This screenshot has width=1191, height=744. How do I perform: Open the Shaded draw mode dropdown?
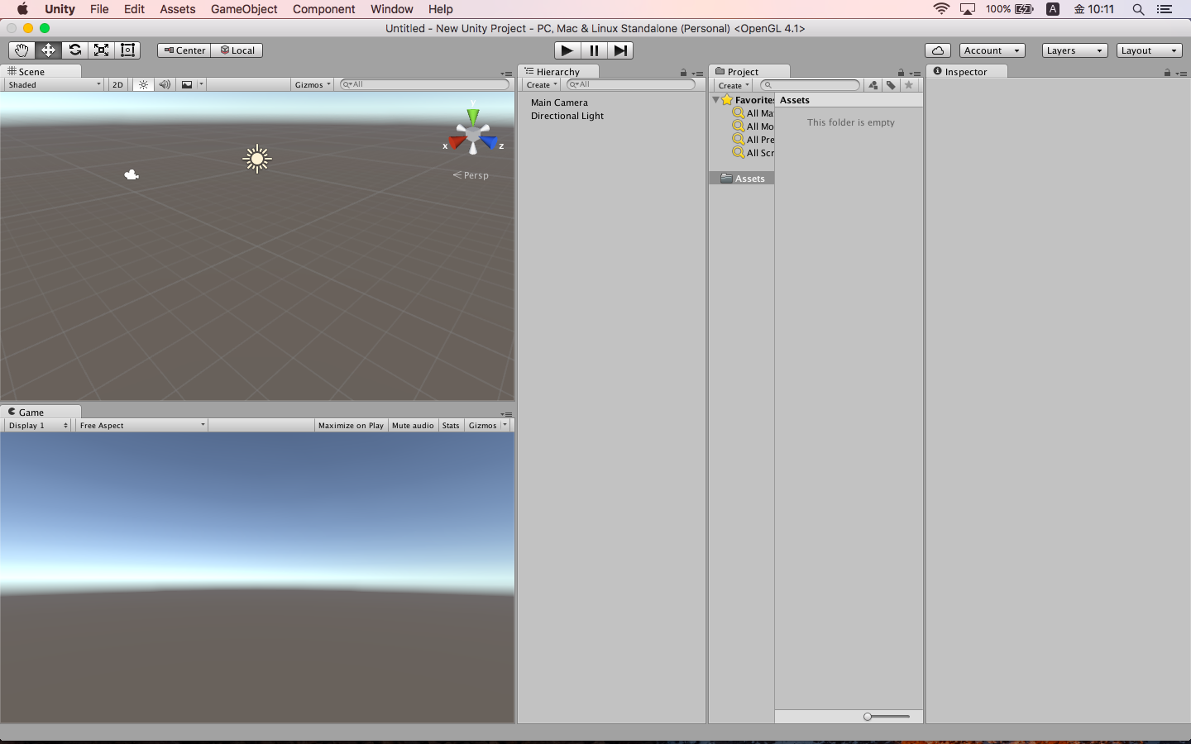55,84
